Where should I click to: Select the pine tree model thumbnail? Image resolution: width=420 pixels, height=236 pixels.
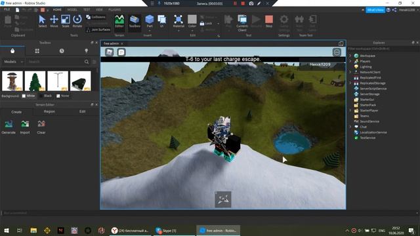tap(35, 81)
